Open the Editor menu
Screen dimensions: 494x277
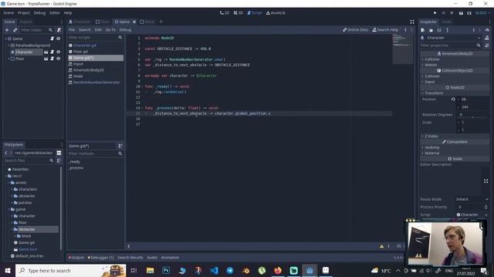coord(55,13)
